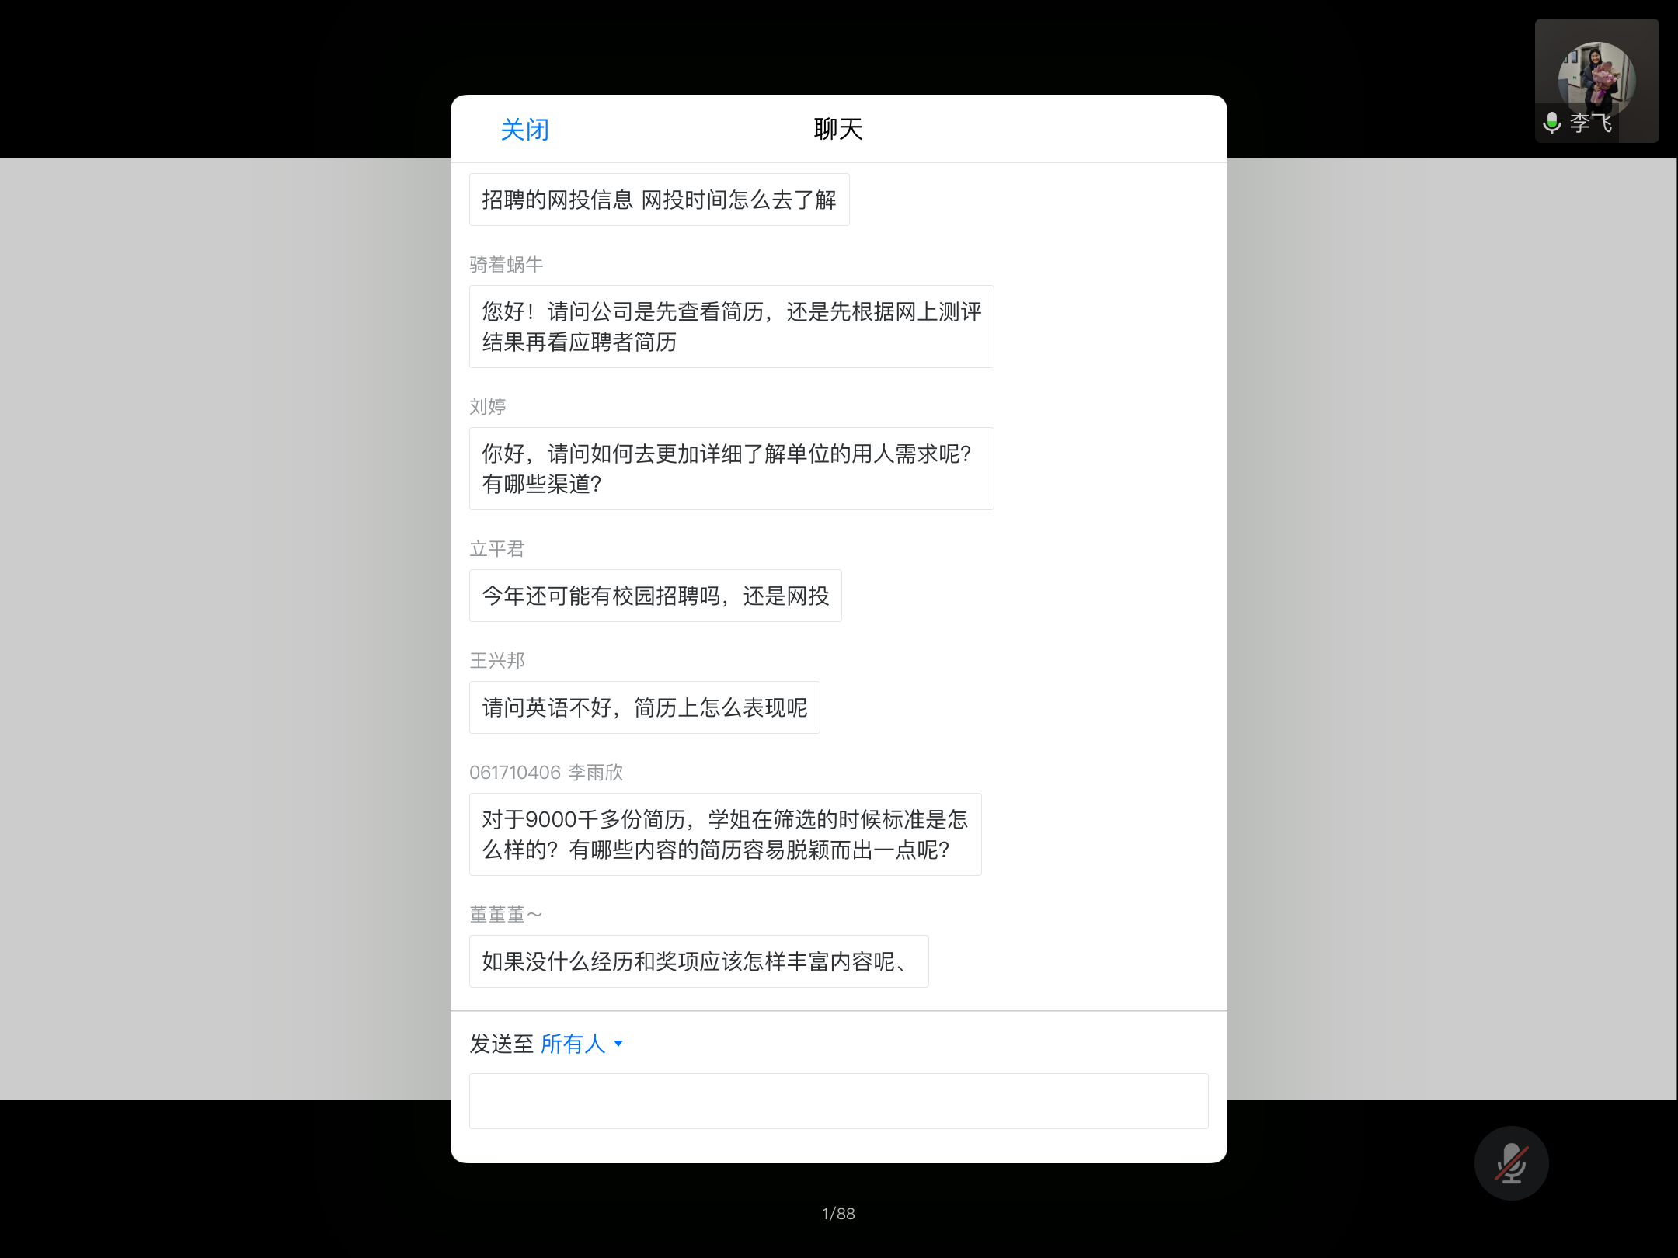Focus the chat message input box
Viewport: 1678px width, 1258px height.
tap(838, 1100)
